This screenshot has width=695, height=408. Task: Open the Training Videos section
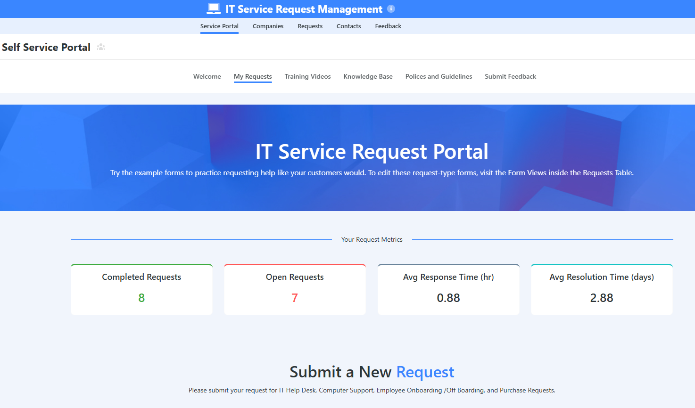tap(307, 76)
